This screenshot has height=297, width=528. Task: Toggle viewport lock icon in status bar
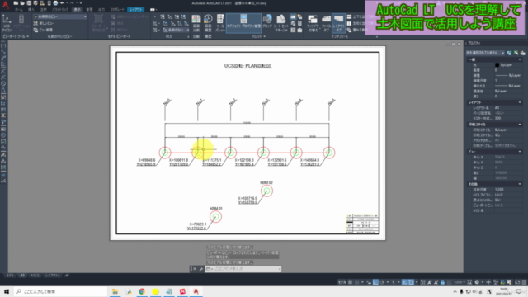442,282
